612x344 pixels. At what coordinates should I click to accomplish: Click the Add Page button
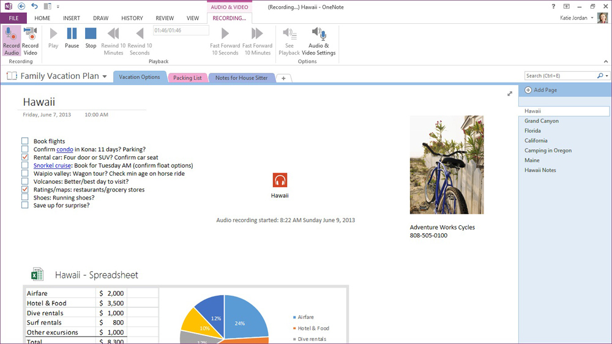coord(540,90)
